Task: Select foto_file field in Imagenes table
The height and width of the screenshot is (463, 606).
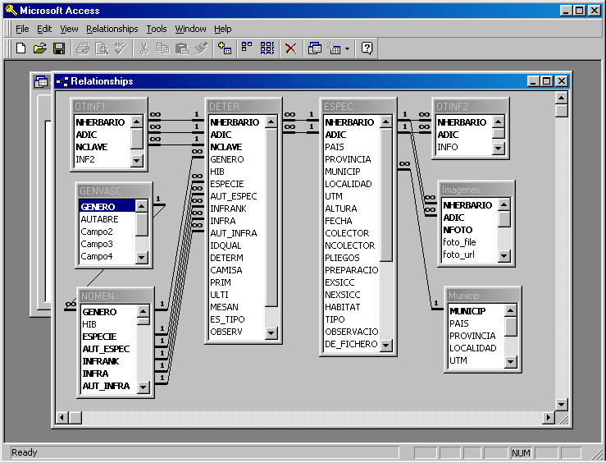Action: [x=469, y=242]
